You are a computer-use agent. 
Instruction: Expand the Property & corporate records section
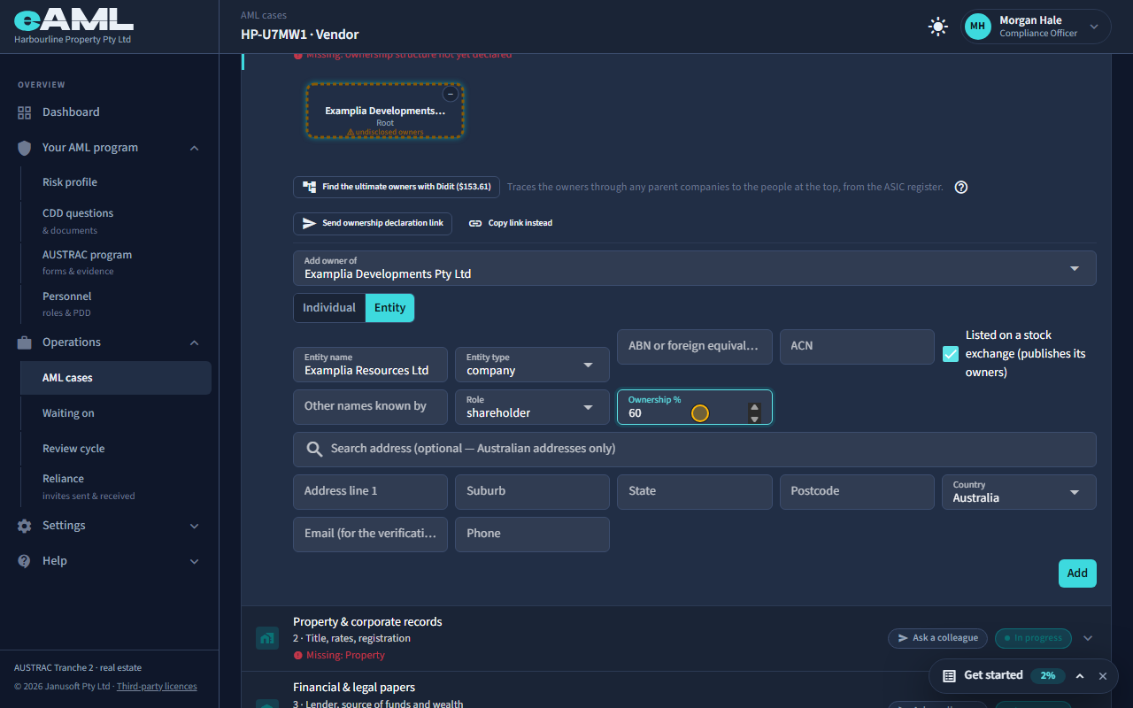tap(1089, 638)
